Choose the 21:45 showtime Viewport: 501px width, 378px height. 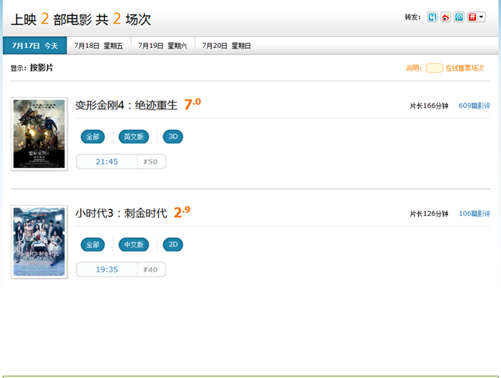click(x=107, y=161)
